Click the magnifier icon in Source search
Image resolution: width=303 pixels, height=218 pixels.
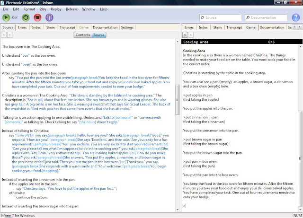tap(202, 17)
